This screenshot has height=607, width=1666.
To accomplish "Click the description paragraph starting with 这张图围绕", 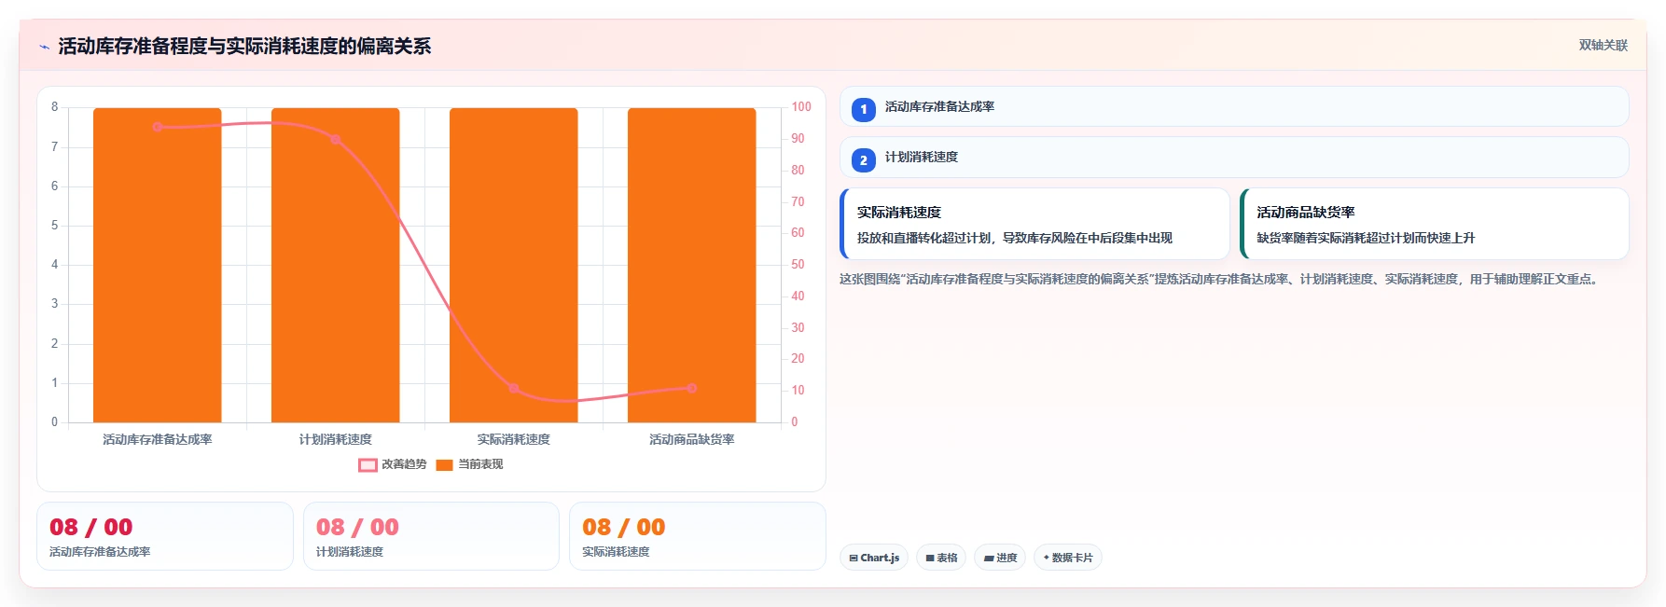I will (1221, 279).
